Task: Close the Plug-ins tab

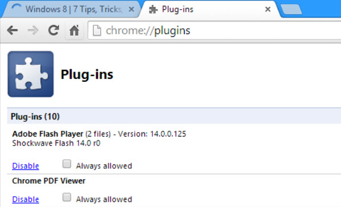Action: click(268, 9)
